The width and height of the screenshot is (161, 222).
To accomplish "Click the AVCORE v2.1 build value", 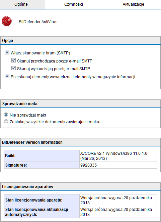I will (118, 156).
